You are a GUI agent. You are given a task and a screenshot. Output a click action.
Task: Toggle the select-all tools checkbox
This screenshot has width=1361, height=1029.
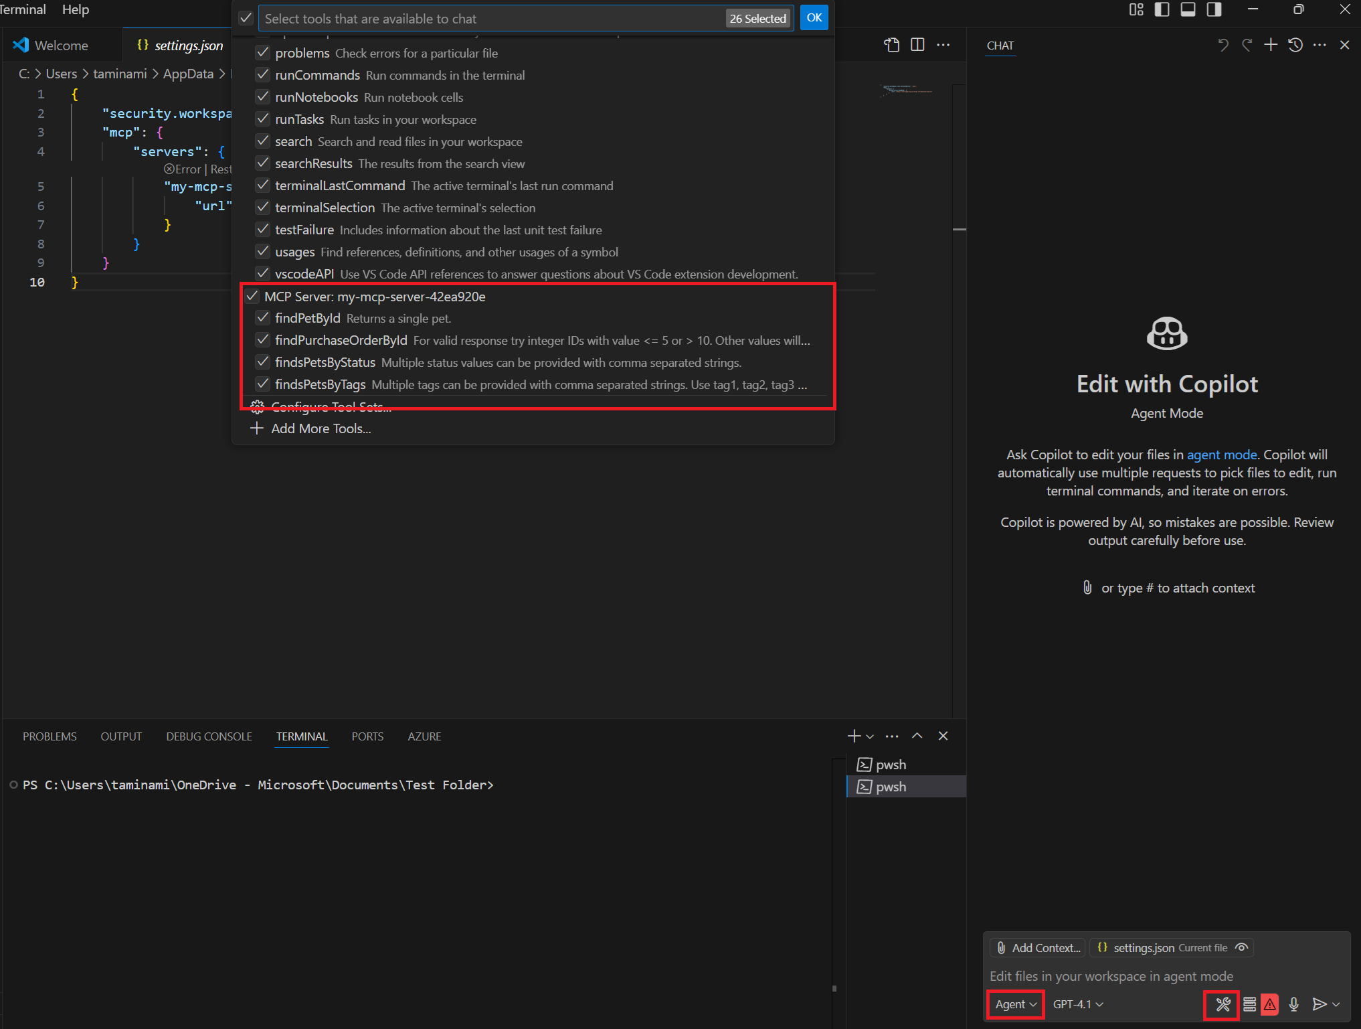coord(246,18)
